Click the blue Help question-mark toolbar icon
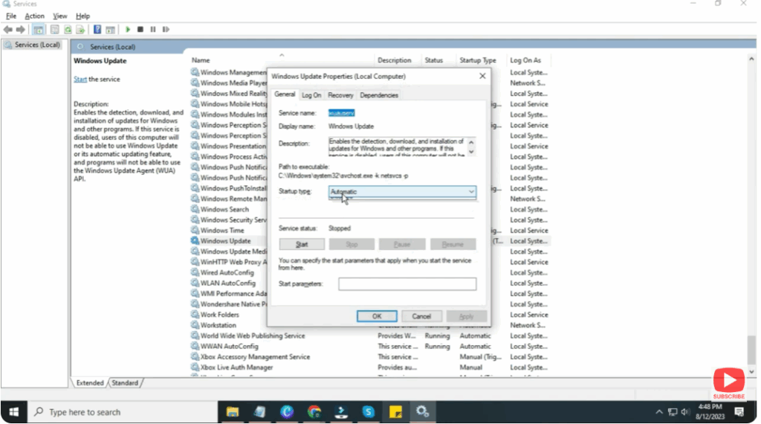This screenshot has height=424, width=761. [97, 29]
